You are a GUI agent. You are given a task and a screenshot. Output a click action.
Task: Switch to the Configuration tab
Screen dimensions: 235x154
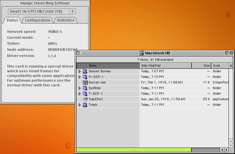click(37, 20)
